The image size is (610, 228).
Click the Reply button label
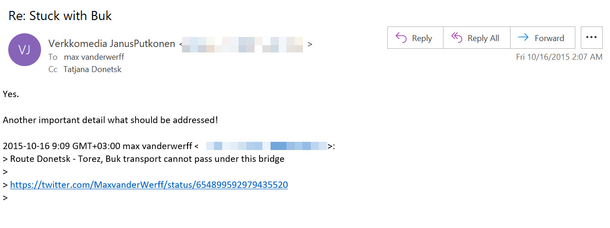[422, 38]
